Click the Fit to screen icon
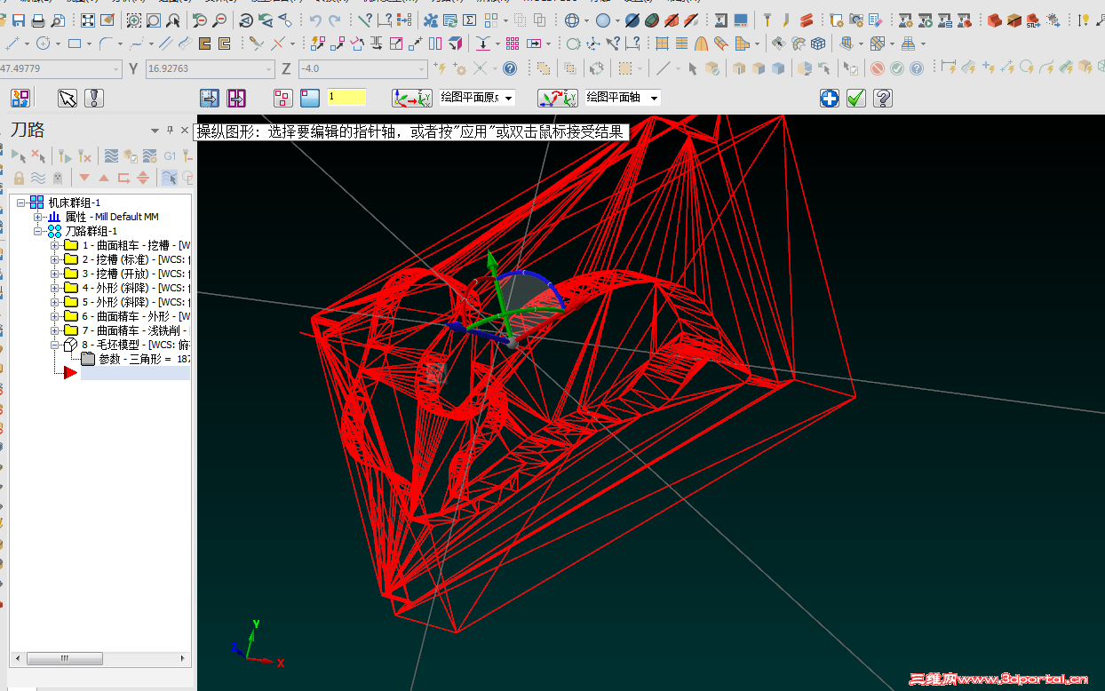 click(88, 20)
